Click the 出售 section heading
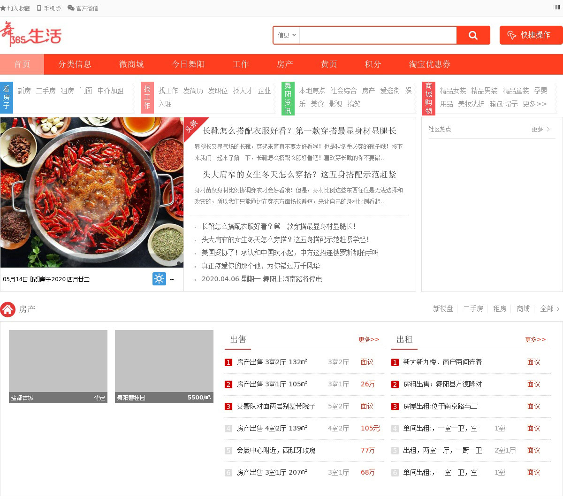Screen dimensions: 563x499 (x=238, y=339)
